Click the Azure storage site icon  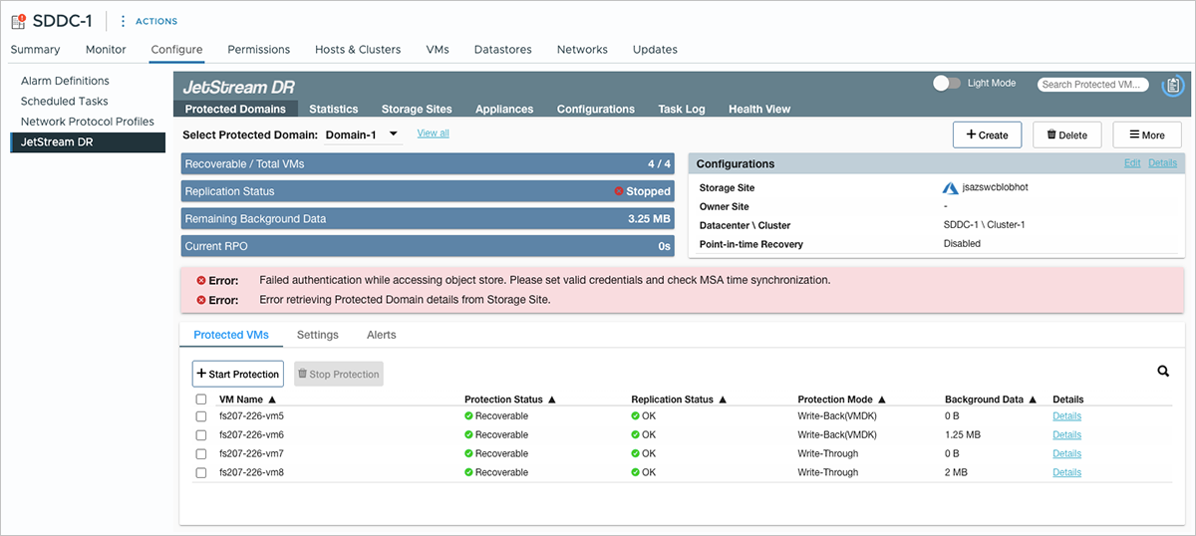[x=950, y=188]
